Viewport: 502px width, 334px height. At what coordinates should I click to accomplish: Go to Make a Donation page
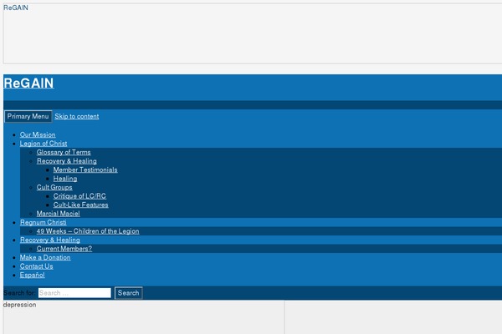[45, 258]
